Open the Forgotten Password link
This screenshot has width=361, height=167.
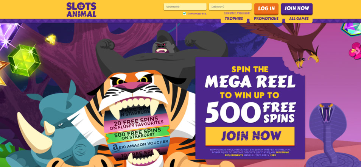coord(237,13)
